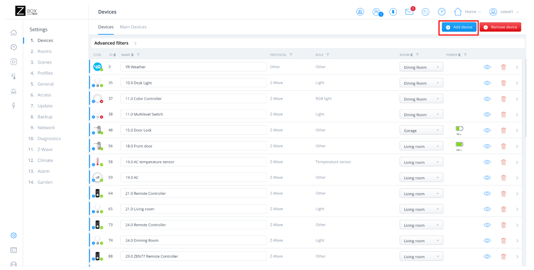
Task: Open Scenes in Settings menu
Action: pos(44,62)
